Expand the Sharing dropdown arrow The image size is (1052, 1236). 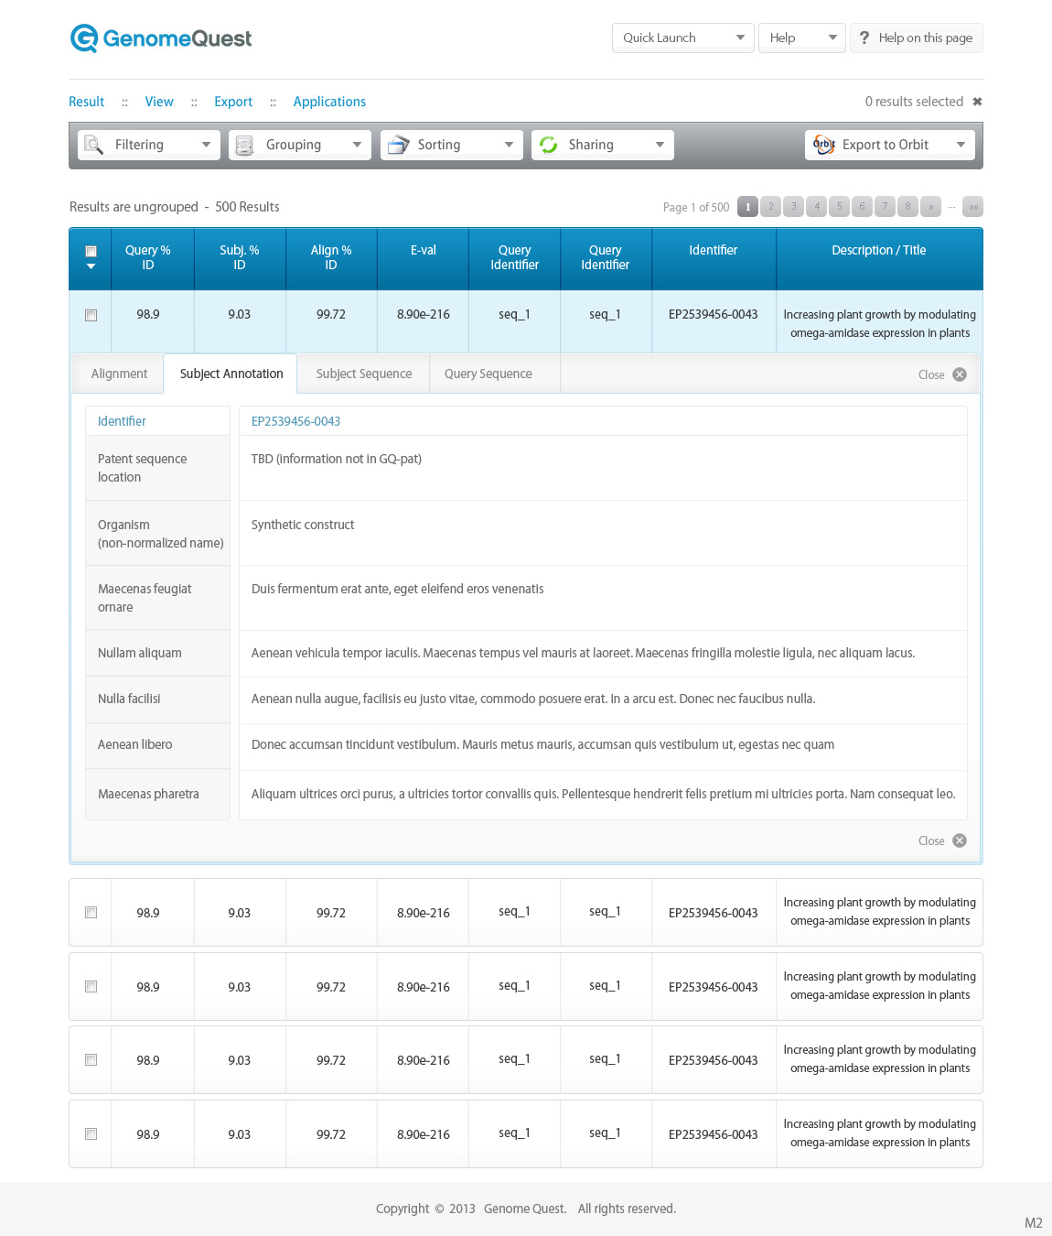coord(660,145)
